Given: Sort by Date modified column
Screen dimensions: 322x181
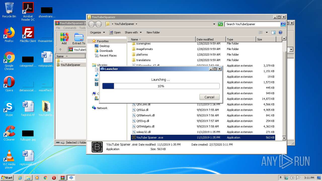Looking at the screenshot, I should click(210, 39).
